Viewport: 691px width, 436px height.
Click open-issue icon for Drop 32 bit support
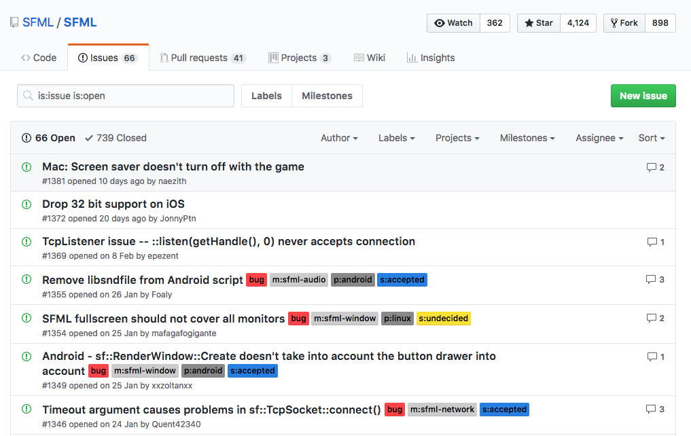coord(26,204)
